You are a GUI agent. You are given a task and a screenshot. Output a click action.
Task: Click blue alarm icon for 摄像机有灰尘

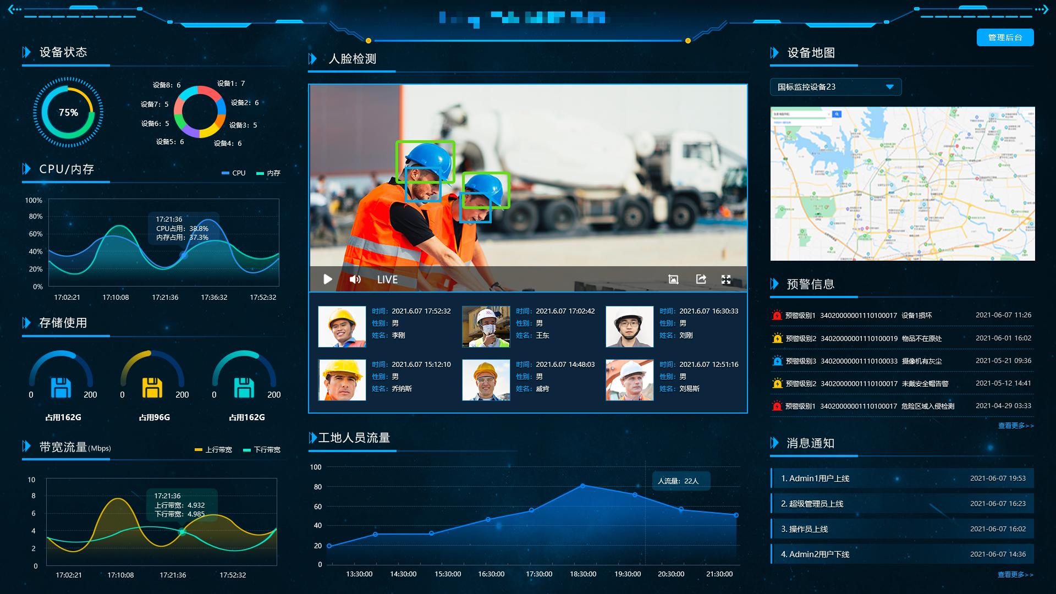click(x=777, y=361)
